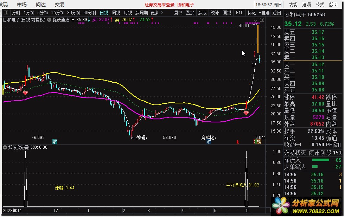Switch to 月线 monthly chart
Image resolution: width=345 pixels, height=217 pixels.
pyautogui.click(x=128, y=13)
